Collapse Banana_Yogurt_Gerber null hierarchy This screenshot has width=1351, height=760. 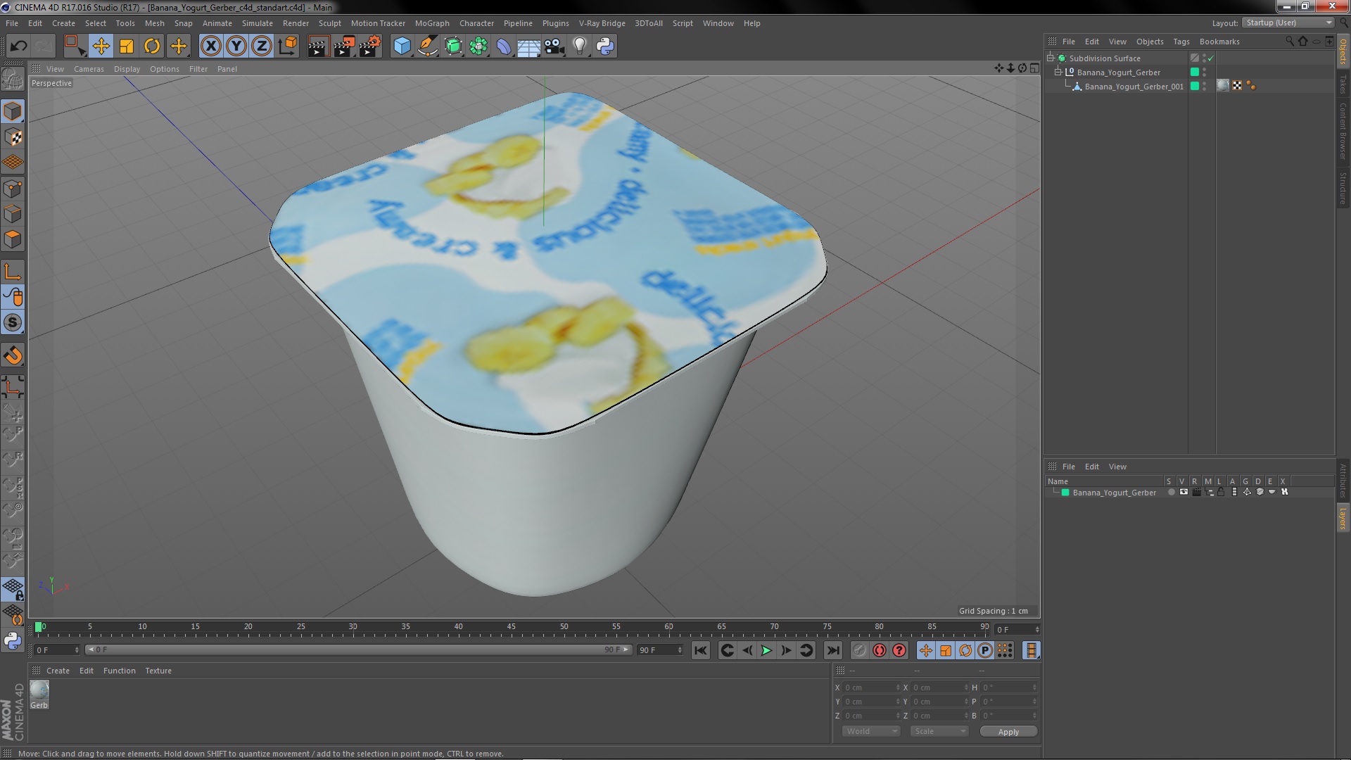click(x=1058, y=72)
